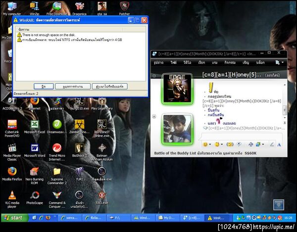Viewport: 297px width, 232px height.
Task: Click the wink emoticon button in Messenger
Action: tap(217, 144)
